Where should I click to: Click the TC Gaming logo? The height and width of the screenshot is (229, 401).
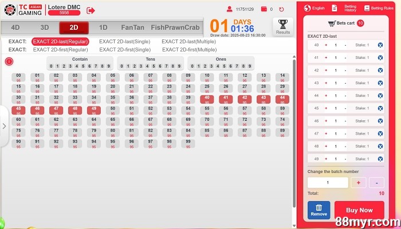[23, 10]
